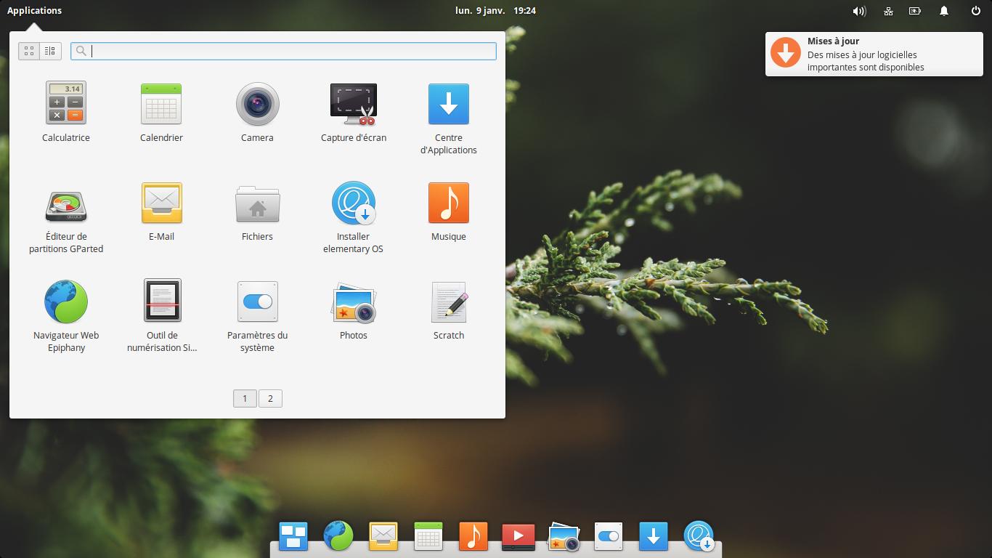Go to page 2 of applications
The height and width of the screenshot is (558, 992).
(270, 398)
